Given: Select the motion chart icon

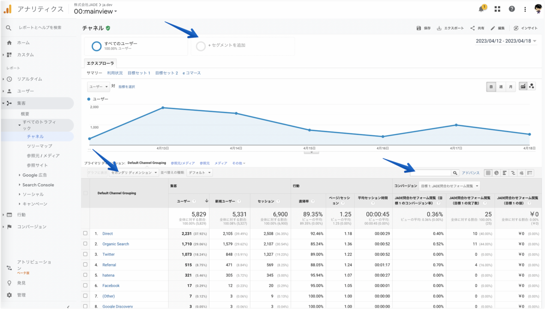Looking at the screenshot, I should pos(532,86).
